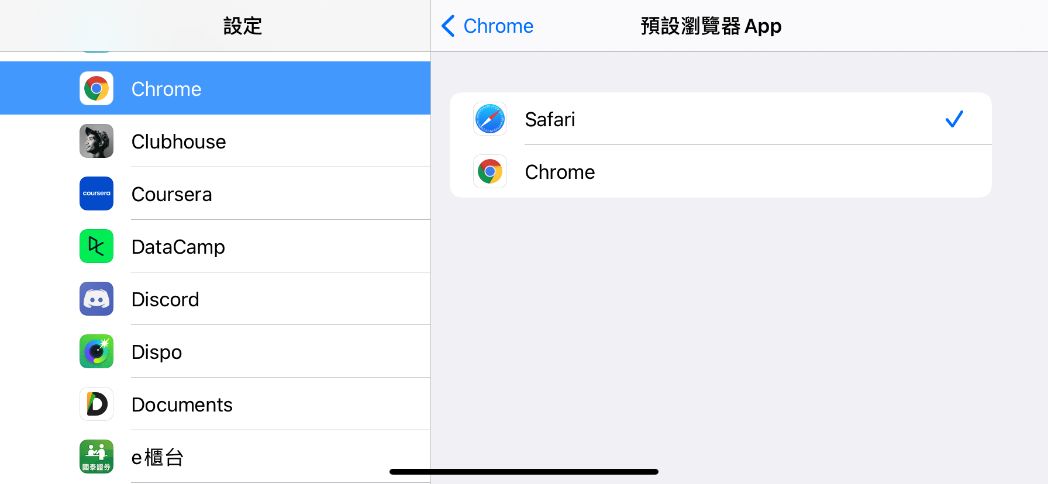Screen dimensions: 1048x484
Task: Tap the Dispo camera app icon
Action: coord(96,351)
